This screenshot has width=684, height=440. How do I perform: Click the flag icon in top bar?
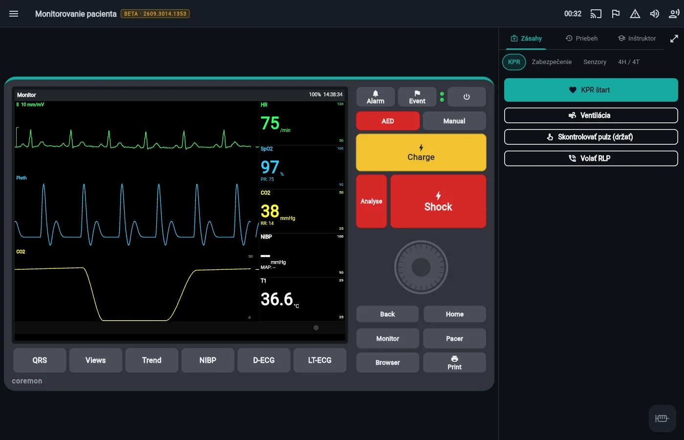[616, 14]
